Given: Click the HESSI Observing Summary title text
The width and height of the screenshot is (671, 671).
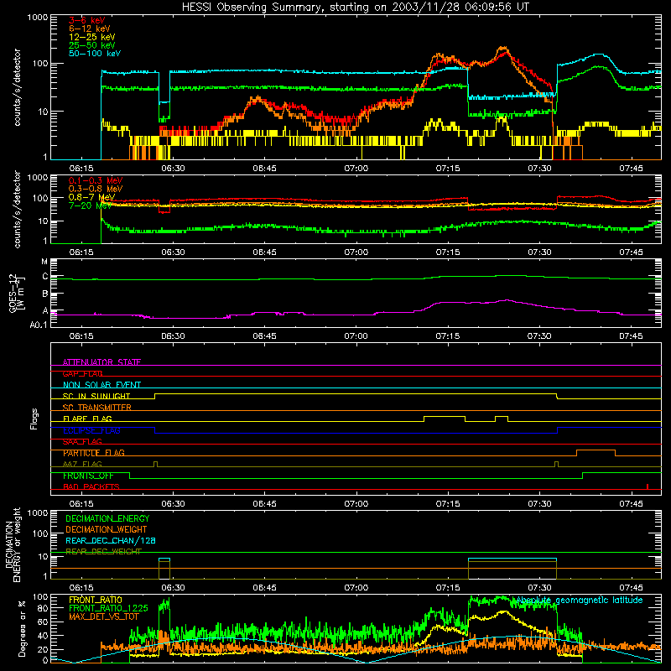Looking at the screenshot, I should coord(356,7).
